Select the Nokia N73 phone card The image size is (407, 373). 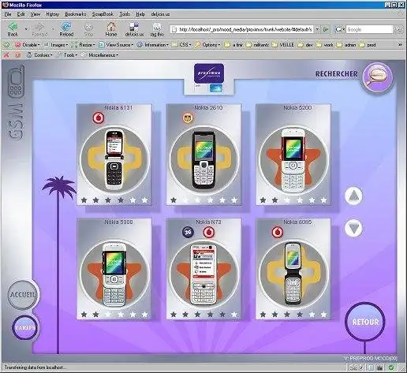(203, 269)
